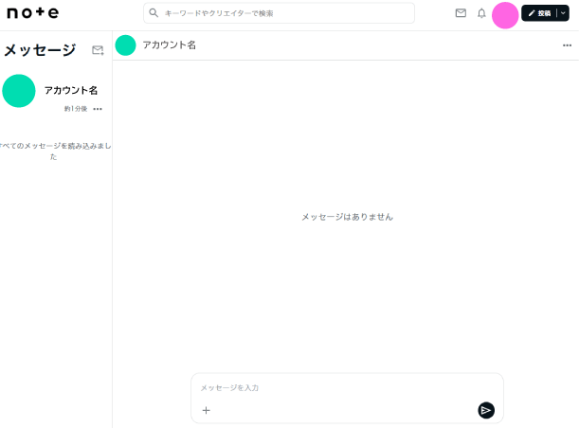Viewport: 579px width, 428px height.
Task: Click the plus attachment icon
Action: (206, 410)
